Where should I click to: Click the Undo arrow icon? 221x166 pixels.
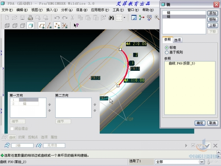pyautogui.click(x=57, y=18)
